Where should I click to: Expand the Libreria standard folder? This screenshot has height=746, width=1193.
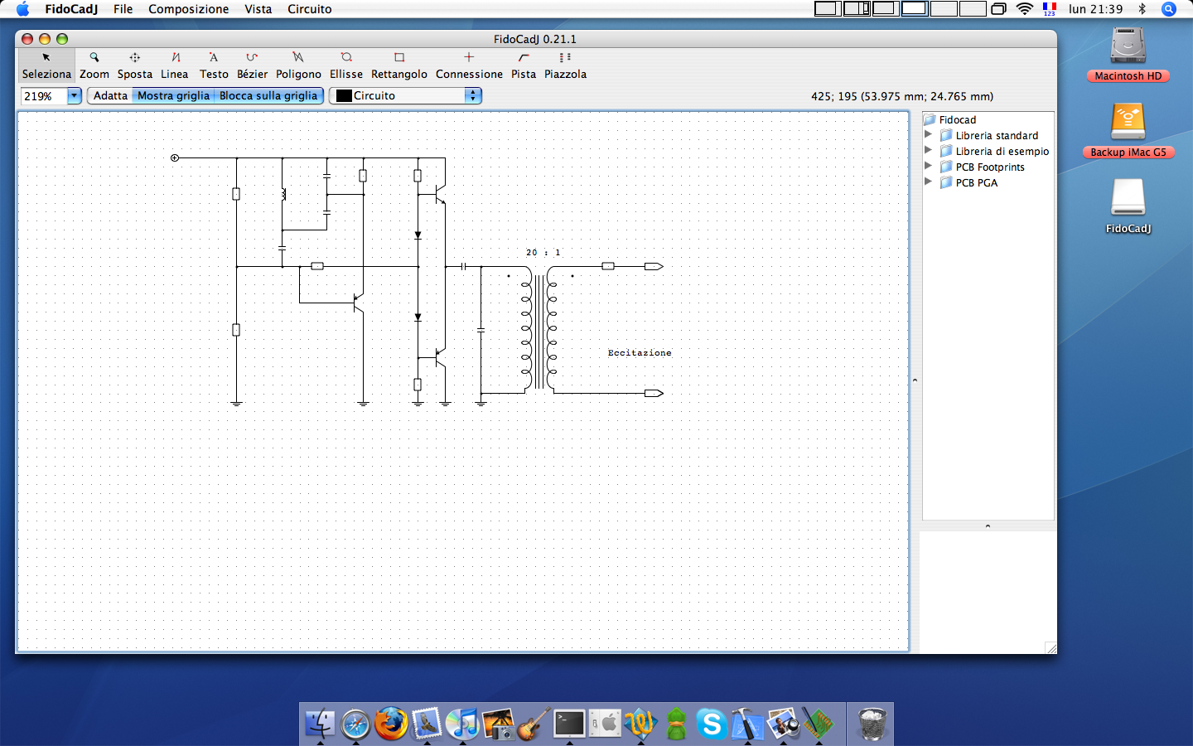[928, 135]
